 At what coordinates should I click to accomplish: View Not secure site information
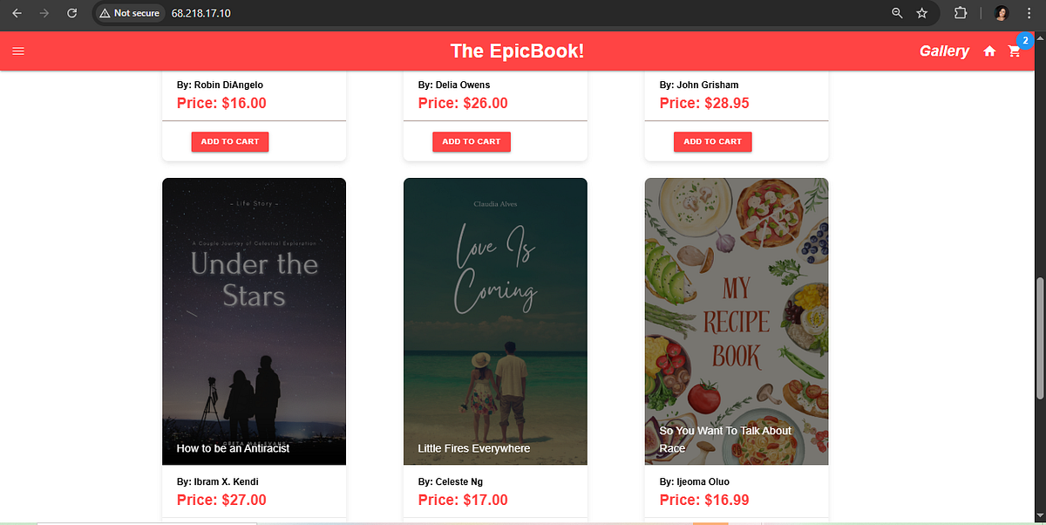pyautogui.click(x=130, y=13)
